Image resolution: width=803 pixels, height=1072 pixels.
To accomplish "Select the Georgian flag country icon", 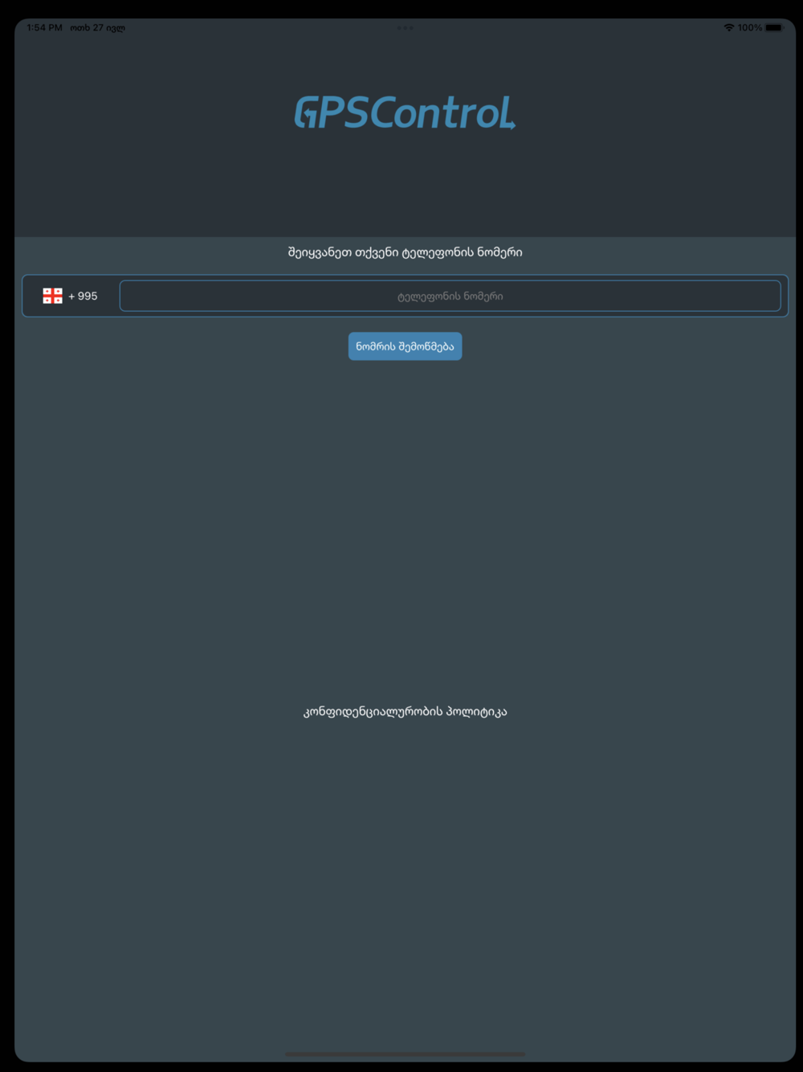I will pyautogui.click(x=53, y=296).
